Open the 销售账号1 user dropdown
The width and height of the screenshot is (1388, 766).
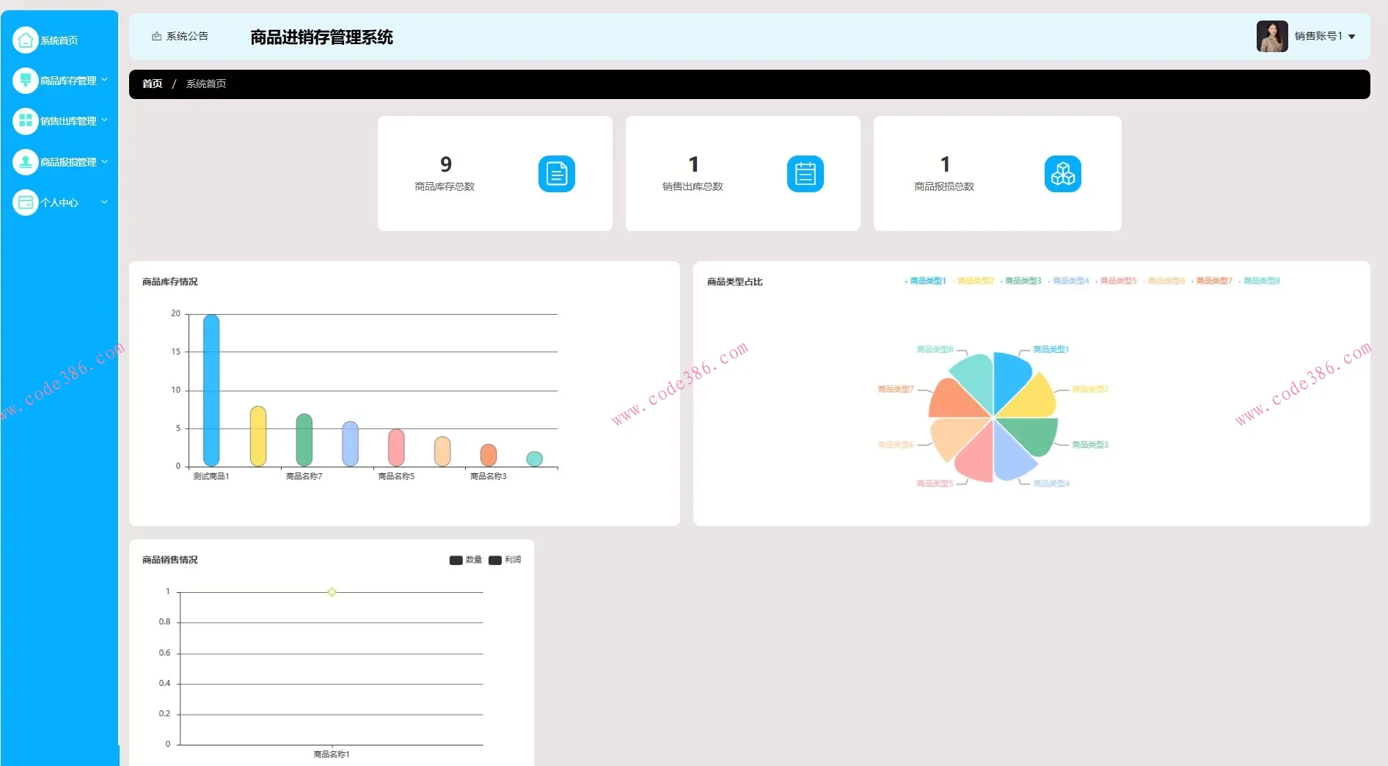(1325, 36)
